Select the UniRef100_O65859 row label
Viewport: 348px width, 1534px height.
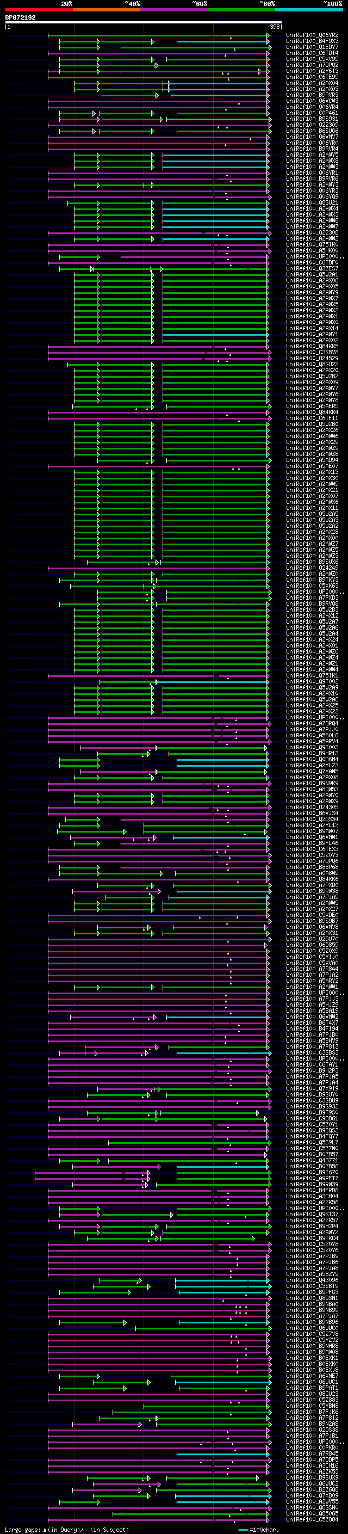tap(312, 945)
